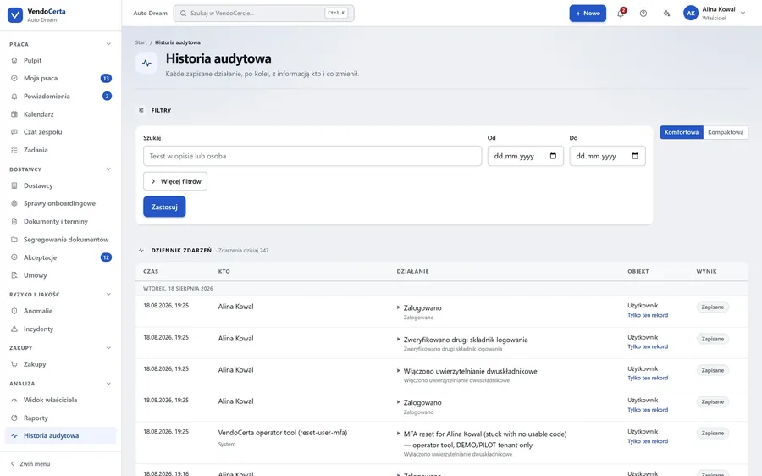Screen dimensions: 762x476
Task: Open the calendar picker in the Od field
Action: click(x=553, y=156)
